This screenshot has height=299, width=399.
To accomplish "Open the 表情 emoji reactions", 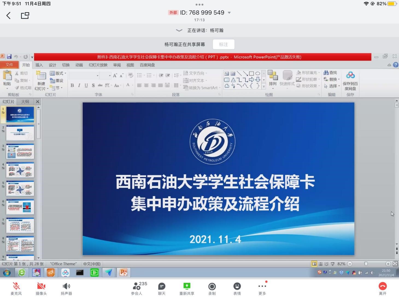I will coord(237,289).
